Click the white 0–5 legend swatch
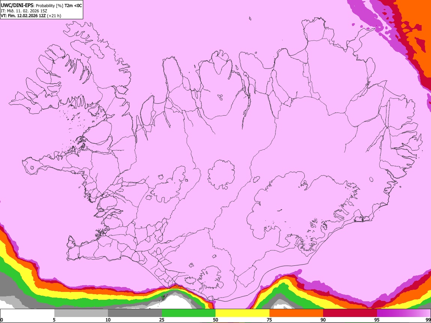 [27, 313]
